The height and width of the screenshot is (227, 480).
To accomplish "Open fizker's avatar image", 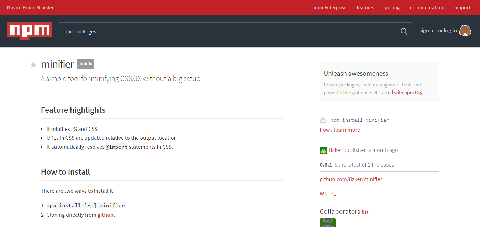I will [323, 150].
